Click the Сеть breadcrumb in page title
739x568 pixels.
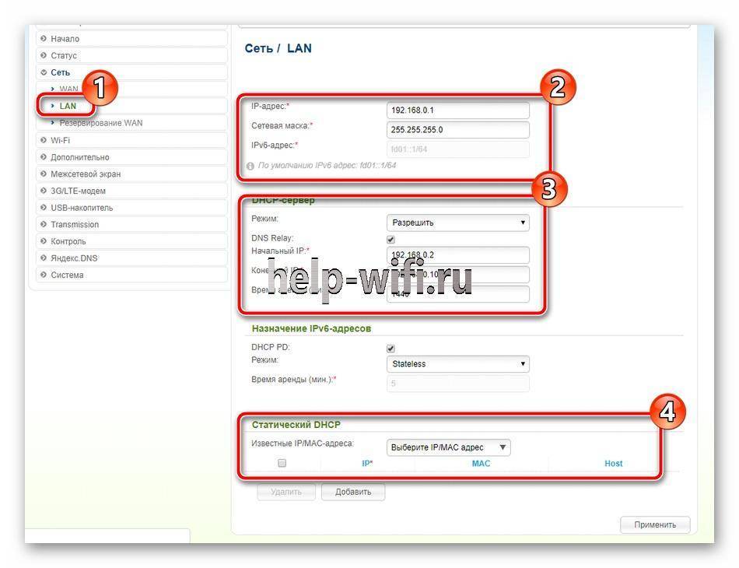pos(259,48)
